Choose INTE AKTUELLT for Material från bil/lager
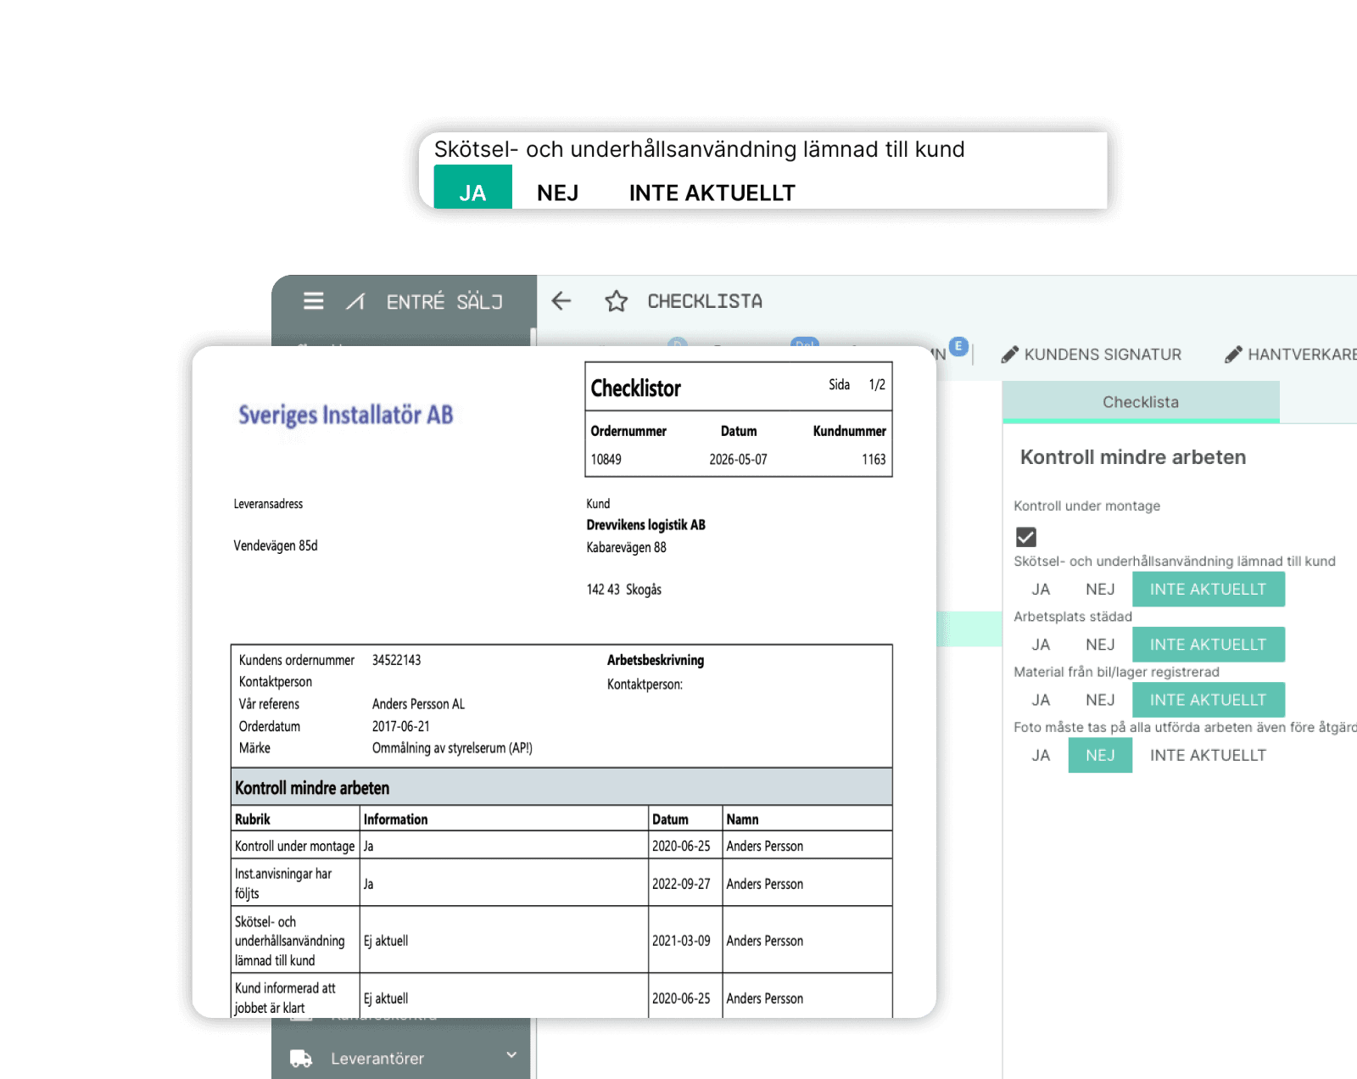 coord(1208,700)
